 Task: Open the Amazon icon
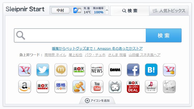[x=25, y=86]
